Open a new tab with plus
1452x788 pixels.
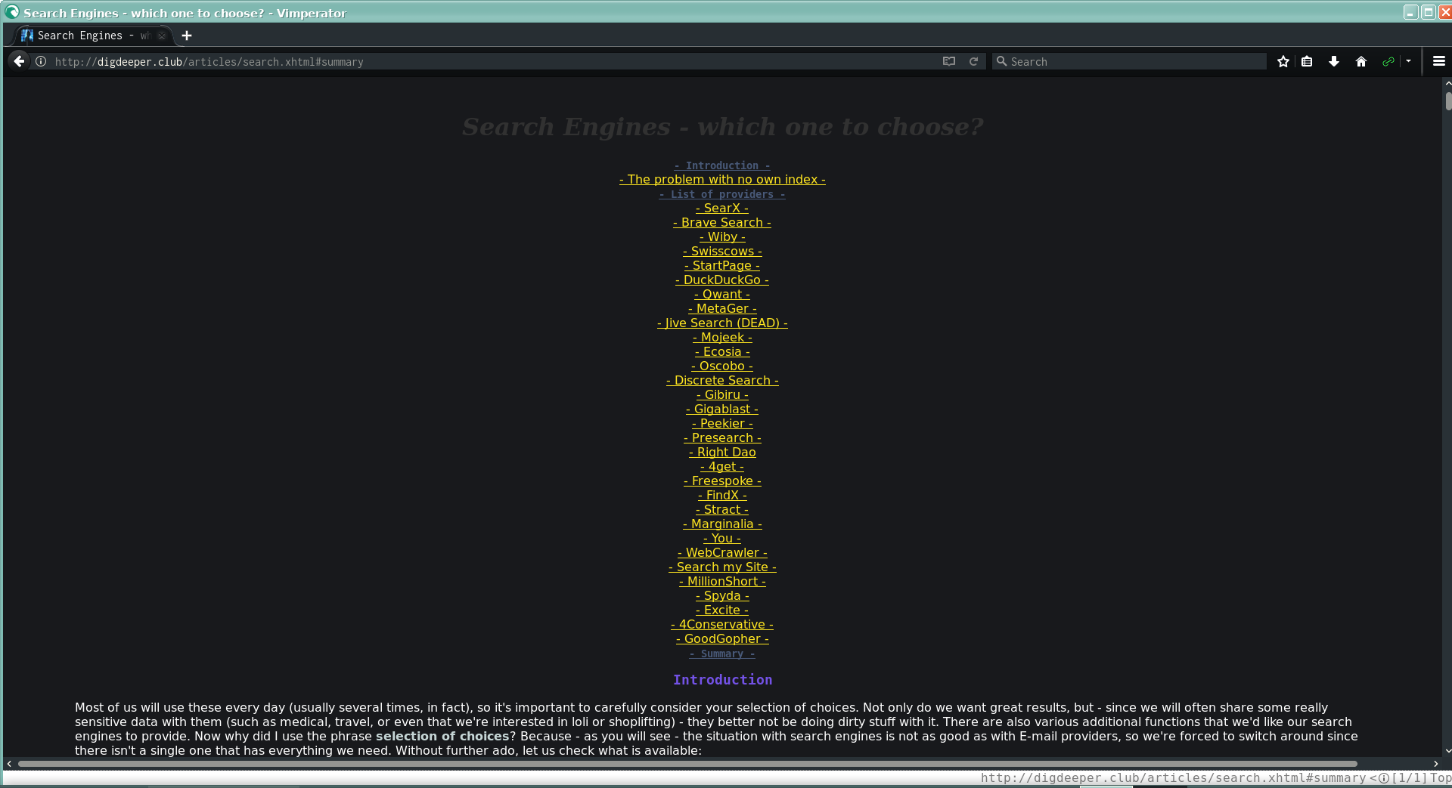pos(187,36)
